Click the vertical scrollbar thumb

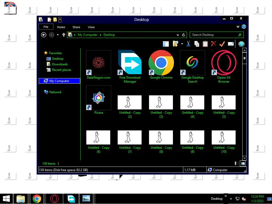point(244,58)
